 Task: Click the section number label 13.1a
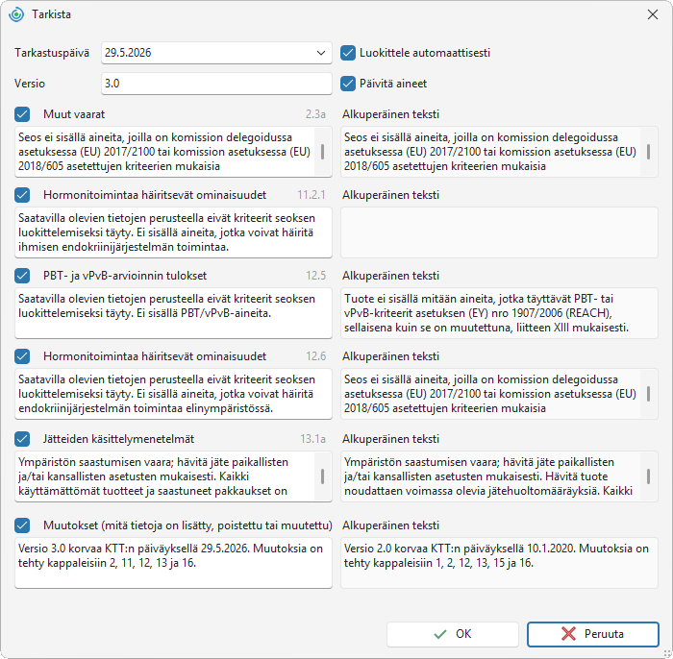(x=312, y=439)
